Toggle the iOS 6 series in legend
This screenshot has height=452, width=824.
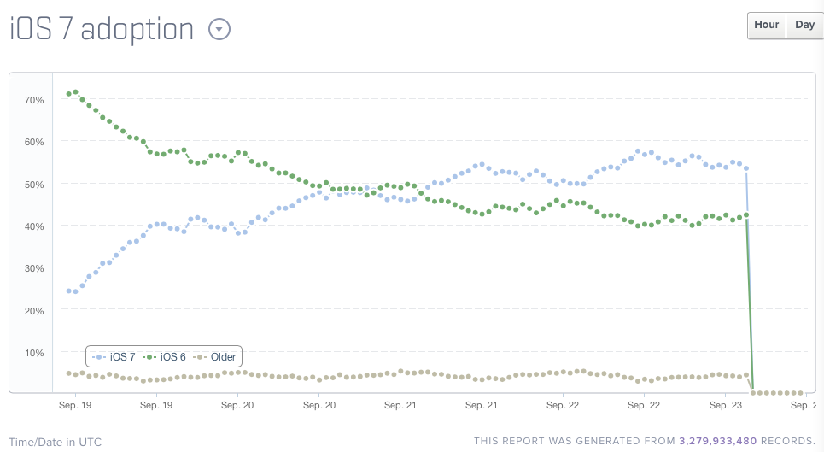pos(167,356)
